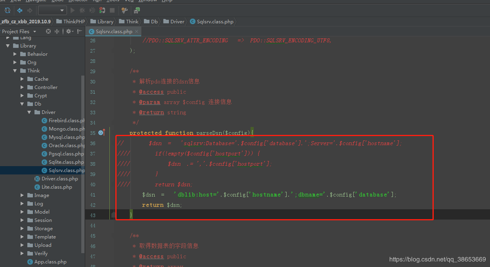Viewport: 490px width, 267px height.
Task: Select the Template folder
Action: 45,237
